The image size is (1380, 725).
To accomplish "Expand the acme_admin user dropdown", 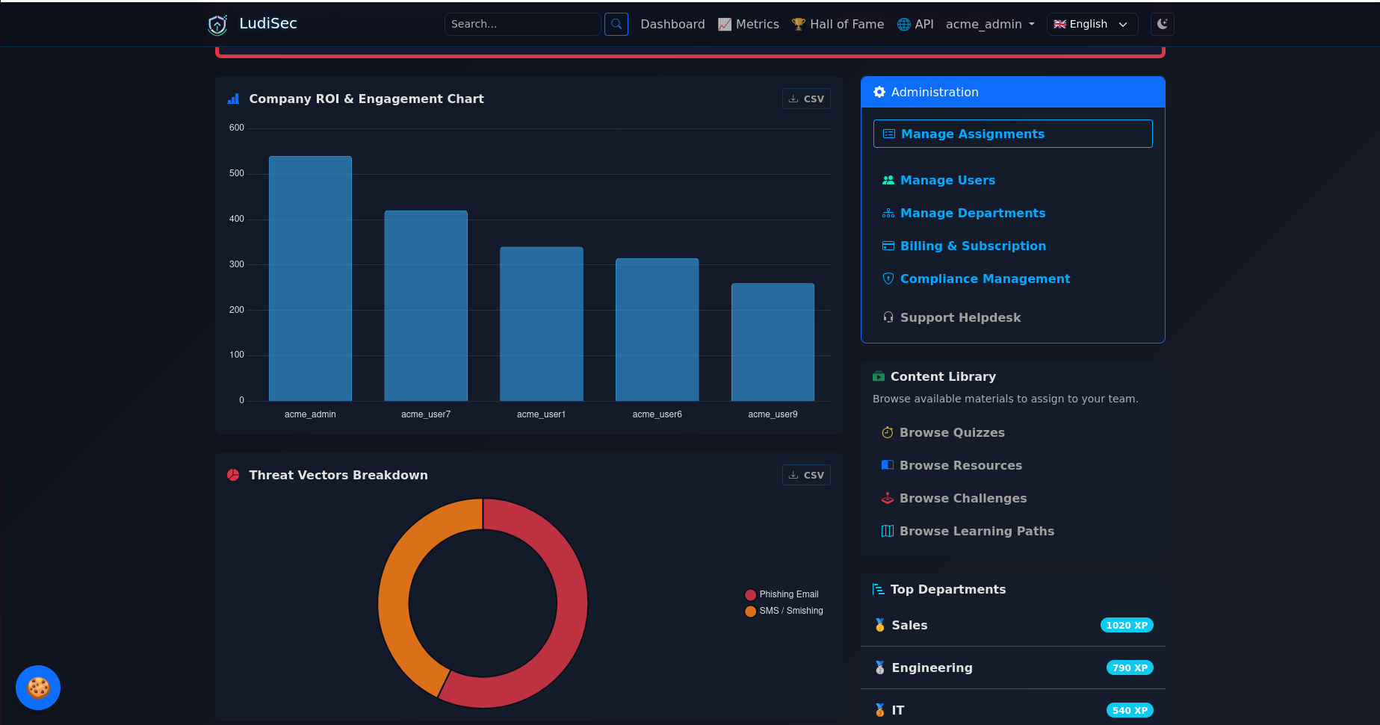I will tap(990, 24).
